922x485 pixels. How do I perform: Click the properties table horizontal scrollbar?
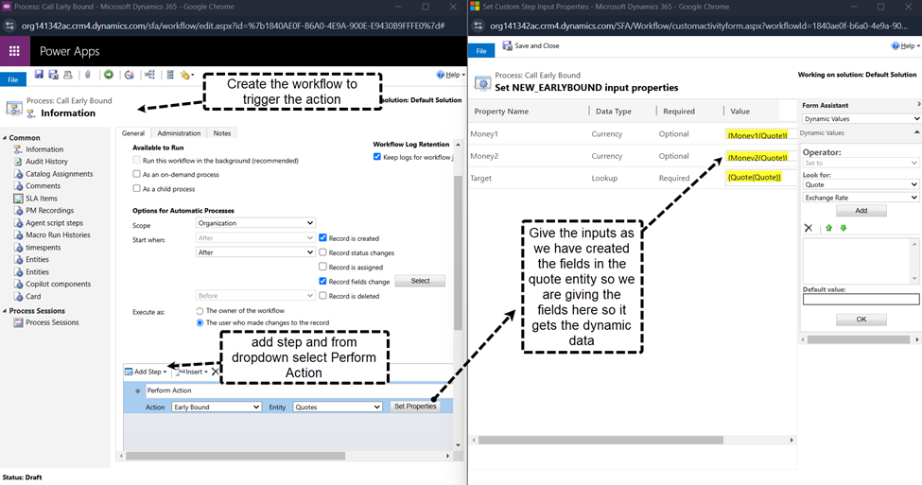point(600,440)
